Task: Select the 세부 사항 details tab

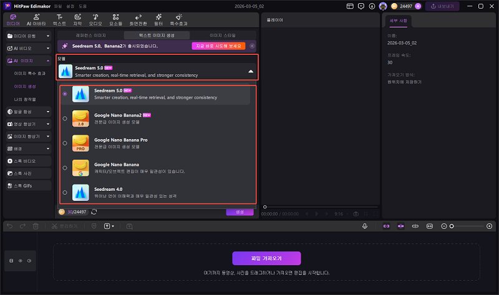Action: (x=399, y=21)
